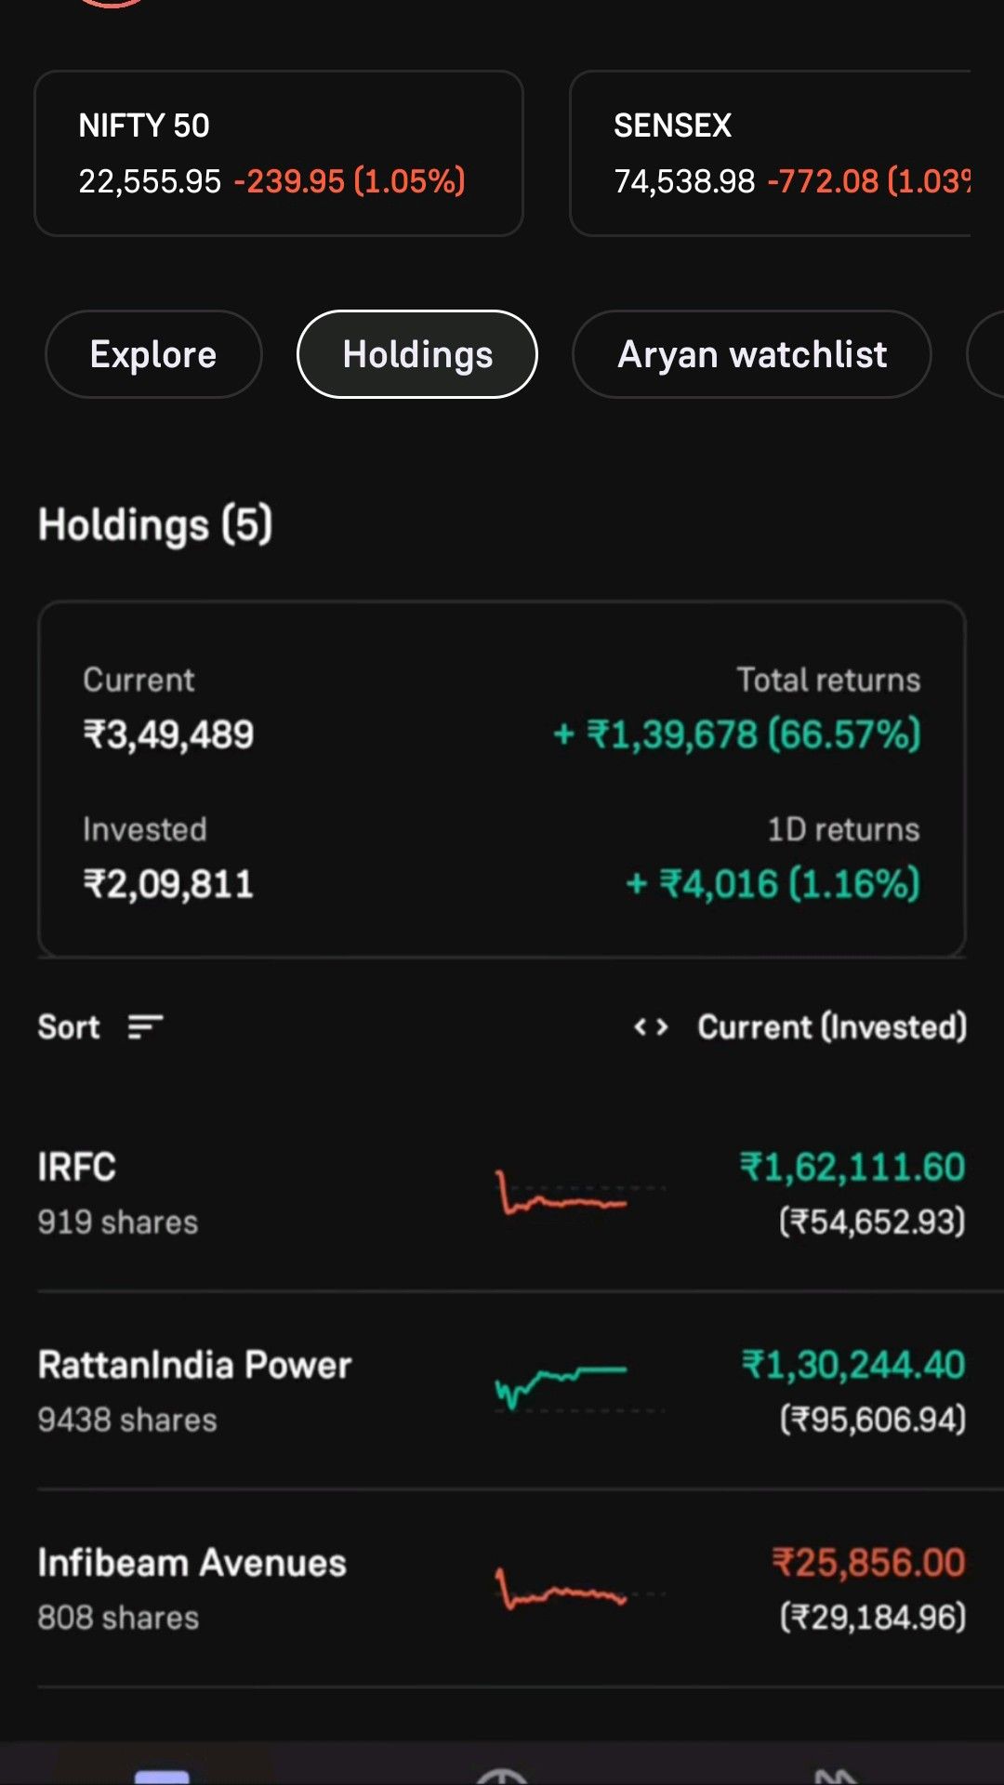Tap the Total returns amount
The height and width of the screenshot is (1785, 1004).
[x=736, y=734]
